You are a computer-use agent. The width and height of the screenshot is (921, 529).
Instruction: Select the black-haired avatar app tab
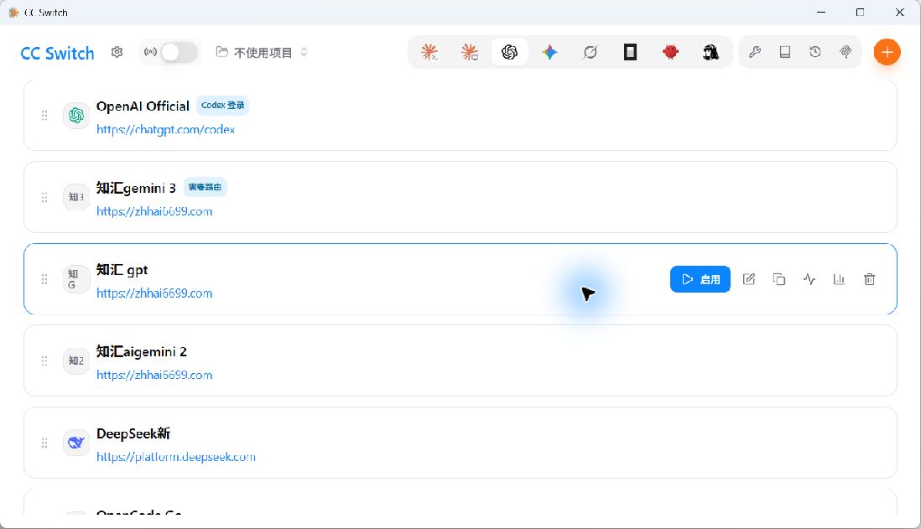tap(710, 52)
